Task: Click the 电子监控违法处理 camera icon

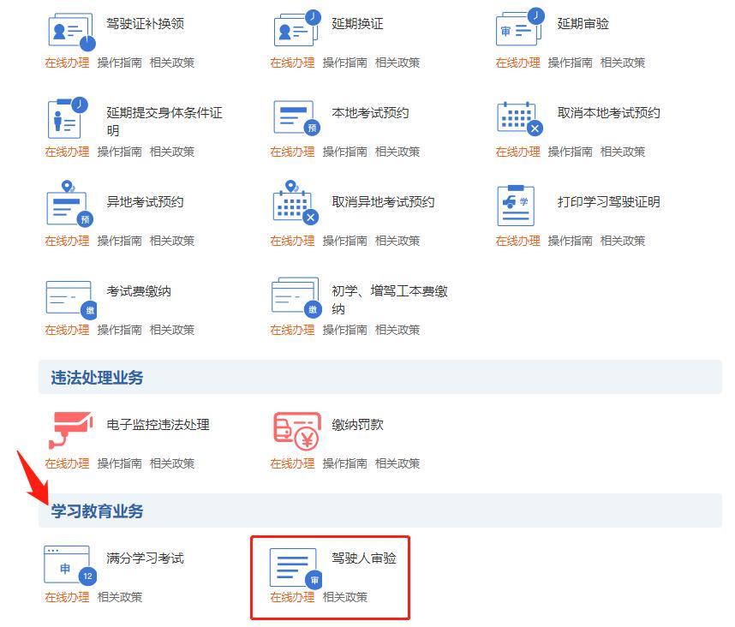Action: pos(70,427)
